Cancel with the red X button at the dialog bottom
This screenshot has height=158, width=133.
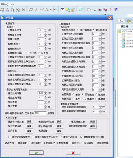click(73, 153)
